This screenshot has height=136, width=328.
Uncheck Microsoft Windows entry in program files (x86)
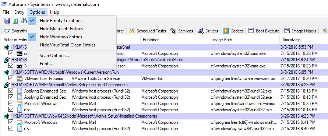pos(11,122)
